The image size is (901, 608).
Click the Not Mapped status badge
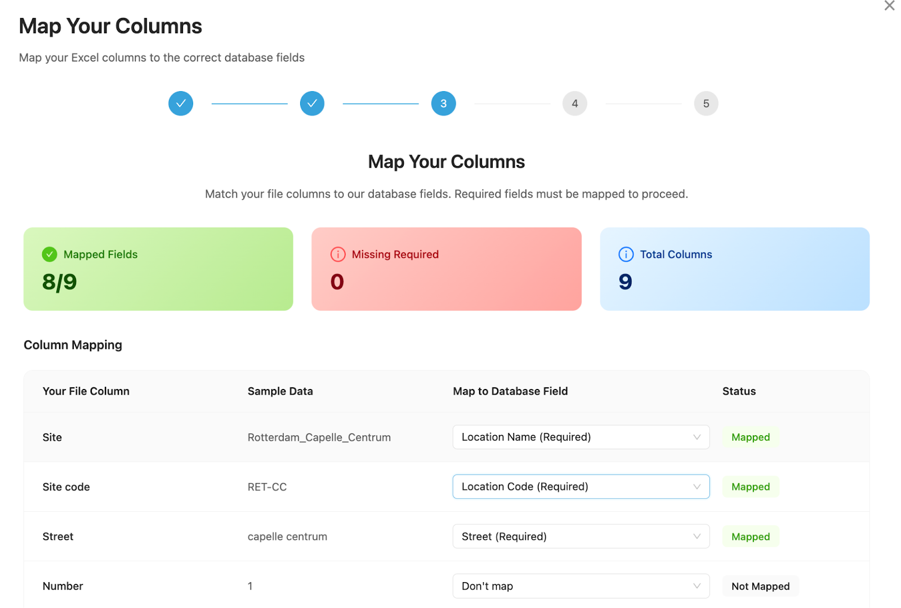(x=760, y=586)
